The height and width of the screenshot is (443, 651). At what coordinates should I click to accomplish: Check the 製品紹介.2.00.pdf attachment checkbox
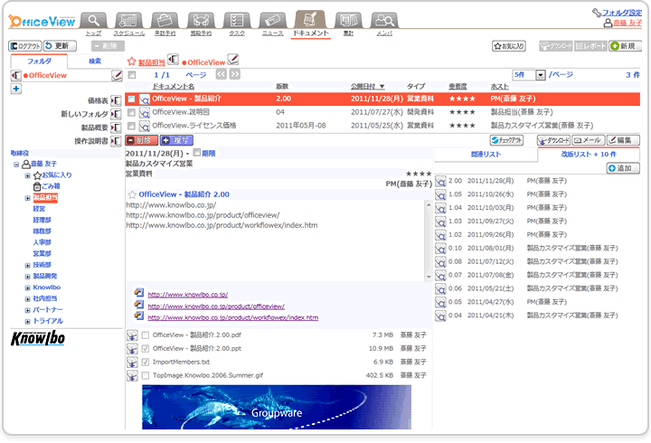[x=146, y=335]
